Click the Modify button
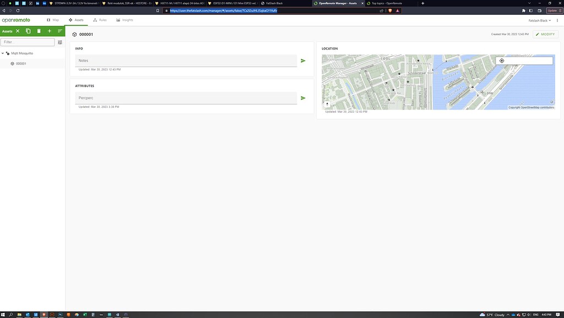The height and width of the screenshot is (318, 564). 545,34
